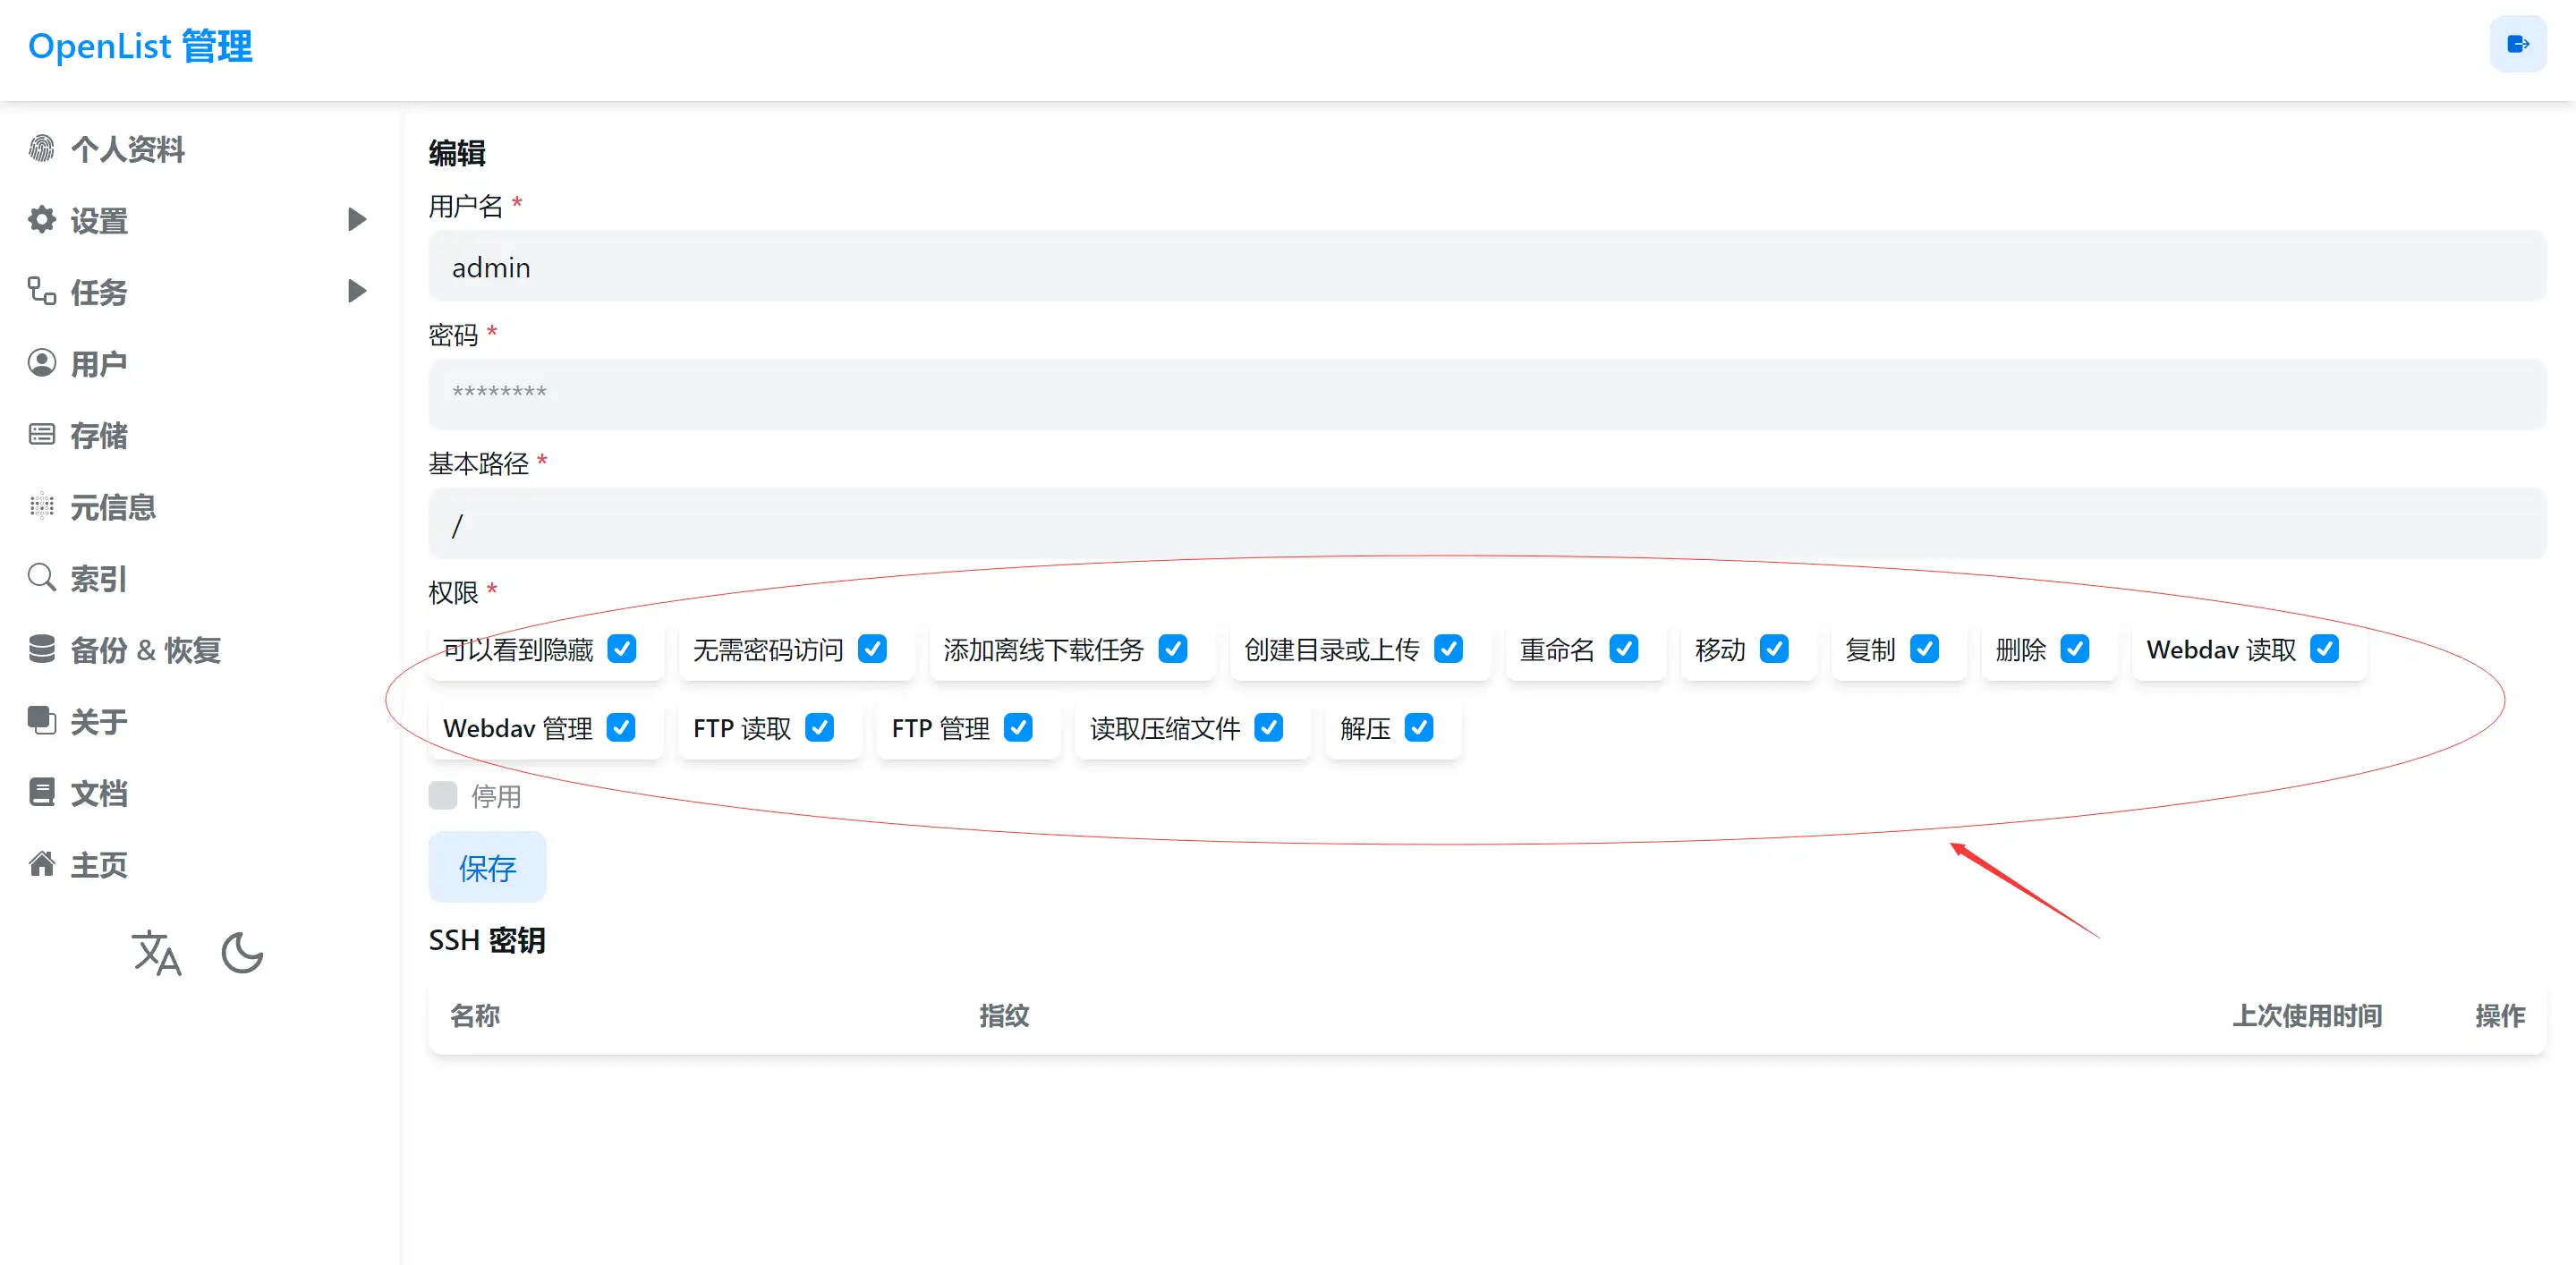The width and height of the screenshot is (2576, 1265).
Task: Open the 用户 user management section
Action: pyautogui.click(x=100, y=363)
